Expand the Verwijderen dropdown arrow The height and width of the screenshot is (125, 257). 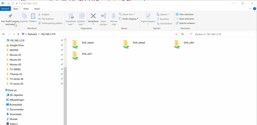point(93,24)
